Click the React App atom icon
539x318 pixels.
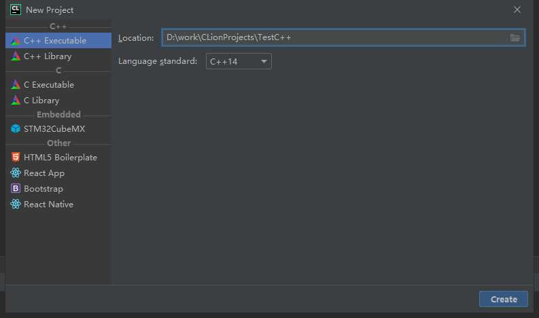(x=16, y=173)
